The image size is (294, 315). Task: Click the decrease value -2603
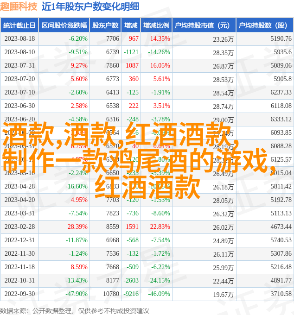click(131, 281)
